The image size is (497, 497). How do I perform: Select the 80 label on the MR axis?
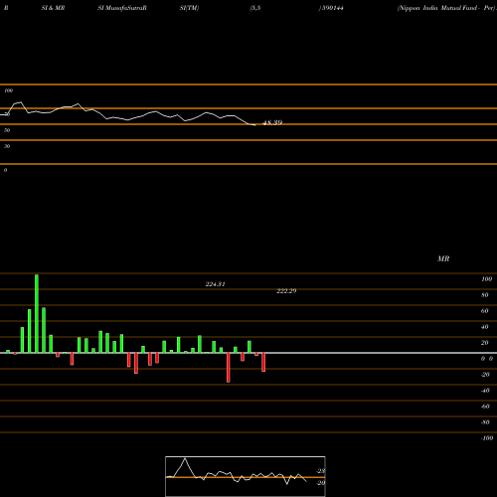(x=485, y=295)
